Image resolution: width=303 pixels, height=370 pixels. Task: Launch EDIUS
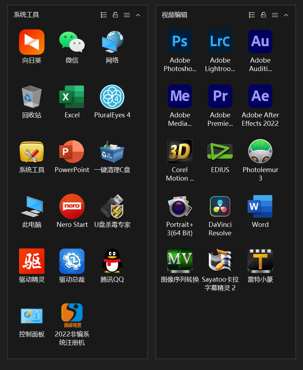(x=220, y=151)
